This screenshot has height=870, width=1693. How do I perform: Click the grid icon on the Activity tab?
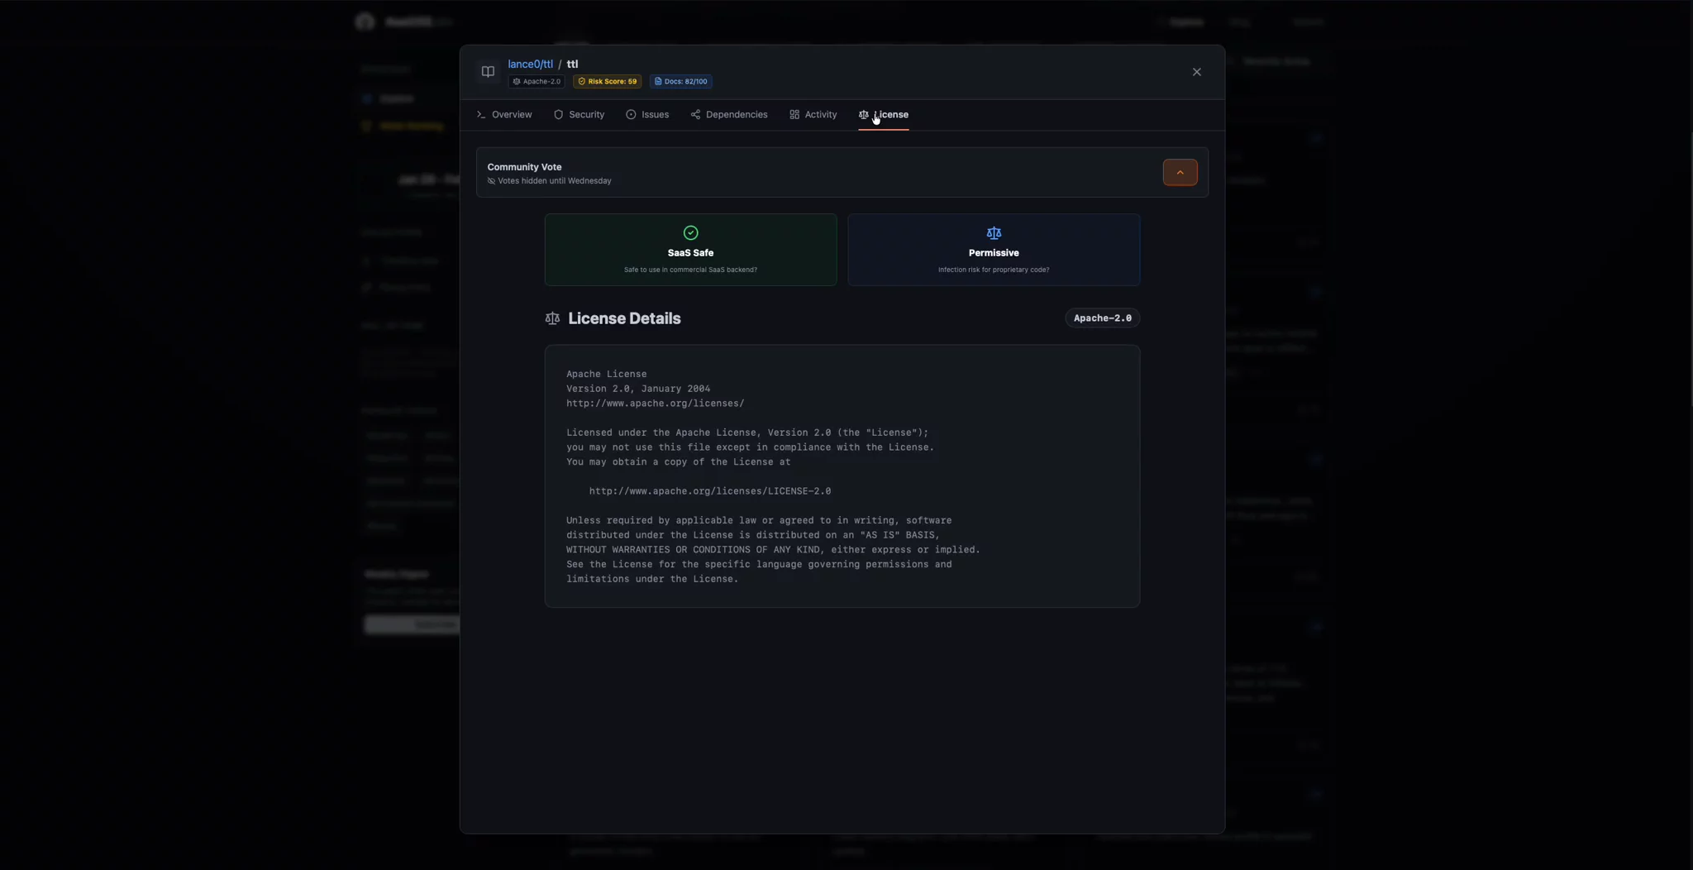pyautogui.click(x=794, y=114)
